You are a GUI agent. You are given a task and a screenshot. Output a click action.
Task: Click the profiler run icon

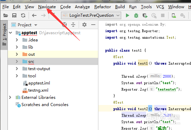tap(154, 15)
